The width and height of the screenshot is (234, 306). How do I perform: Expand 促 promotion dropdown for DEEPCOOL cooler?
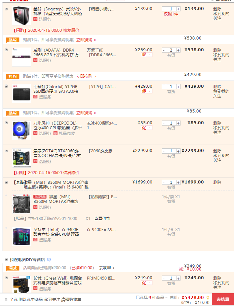[x=146, y=128]
